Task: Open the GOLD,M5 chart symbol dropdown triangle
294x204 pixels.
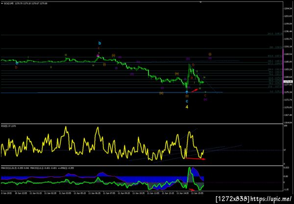Action: (x=2, y=3)
